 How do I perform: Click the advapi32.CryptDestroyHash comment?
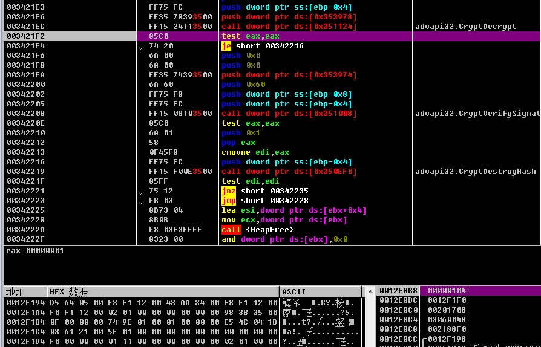(476, 172)
